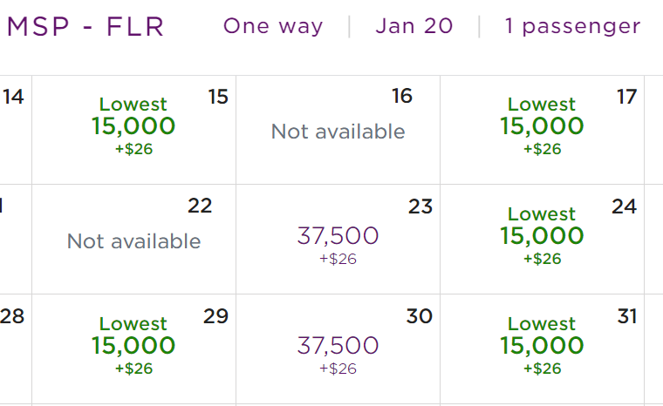Edit the 1 passenger count

point(572,26)
